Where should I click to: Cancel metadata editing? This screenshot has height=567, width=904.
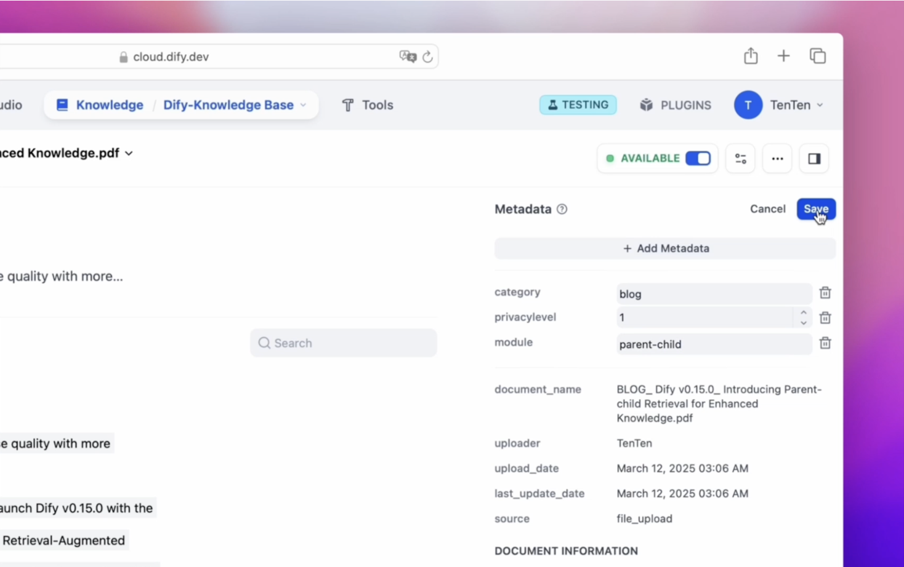pyautogui.click(x=767, y=209)
